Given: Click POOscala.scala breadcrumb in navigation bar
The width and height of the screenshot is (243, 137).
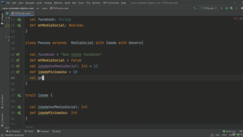Looking at the screenshot, I should (59, 8).
